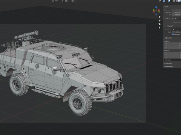Image resolution: width=181 pixels, height=135 pixels.
Task: Expand the Annotations panel
Action: click(168, 66)
